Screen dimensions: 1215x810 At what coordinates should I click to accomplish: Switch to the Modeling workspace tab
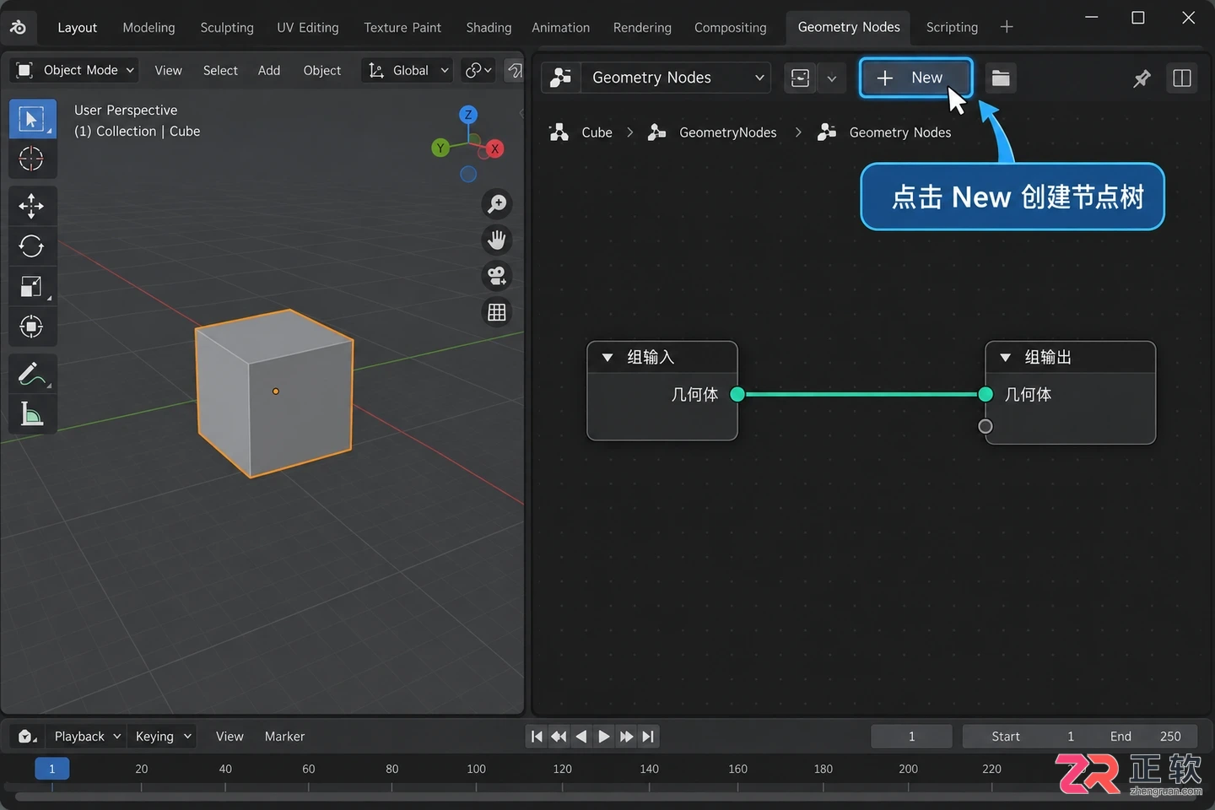[148, 27]
